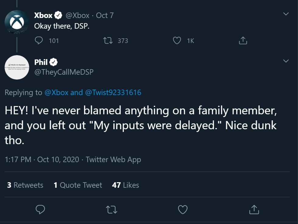Open the @Xbox mention in reply line
This screenshot has height=224, width=298.
56,92
